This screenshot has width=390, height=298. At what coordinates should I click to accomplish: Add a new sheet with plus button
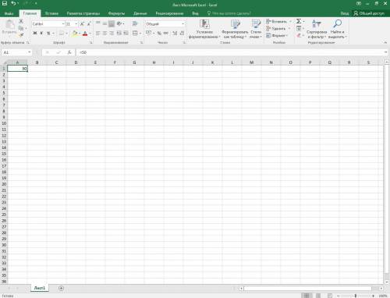(x=61, y=288)
